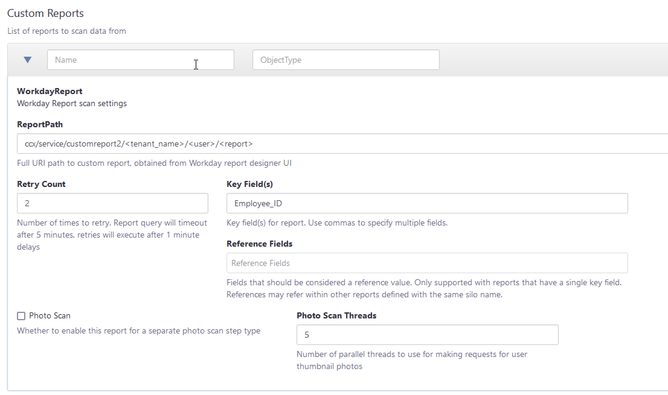
Task: Click the 'Use commas to specify multiple fields' help text
Action: pos(377,223)
